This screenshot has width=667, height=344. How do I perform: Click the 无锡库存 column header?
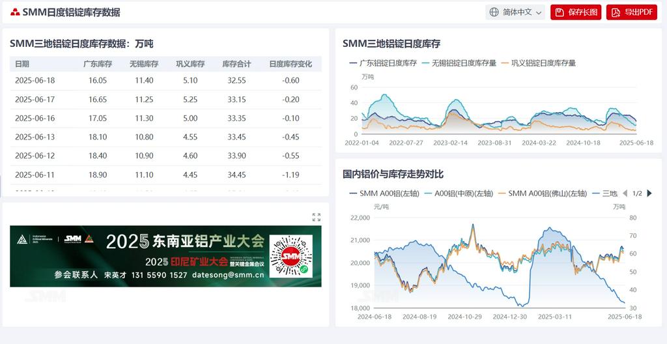tap(144, 64)
